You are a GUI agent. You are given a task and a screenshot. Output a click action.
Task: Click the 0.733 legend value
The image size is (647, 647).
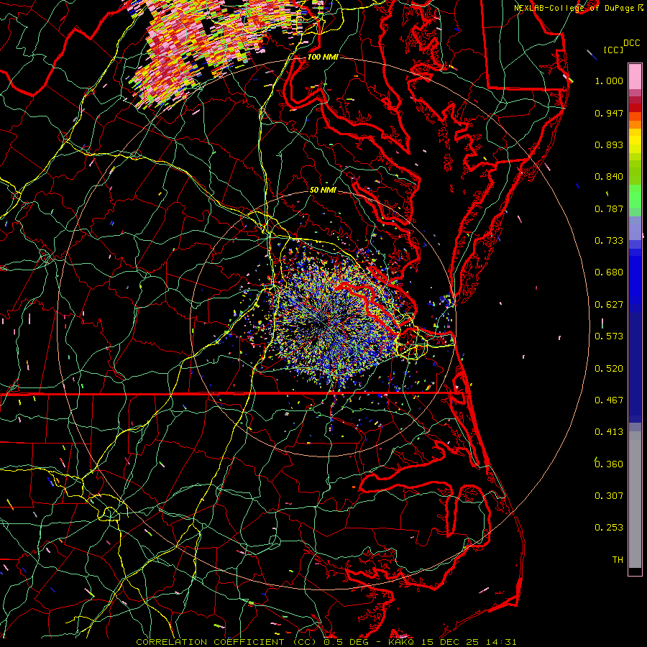[609, 241]
